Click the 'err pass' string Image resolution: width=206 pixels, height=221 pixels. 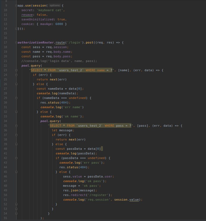tap(91, 163)
